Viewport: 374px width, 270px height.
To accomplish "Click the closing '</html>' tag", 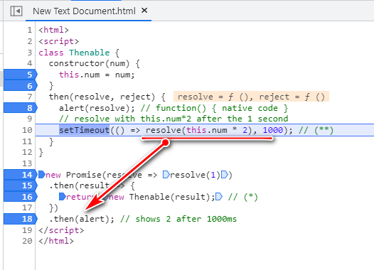I will [x=56, y=241].
